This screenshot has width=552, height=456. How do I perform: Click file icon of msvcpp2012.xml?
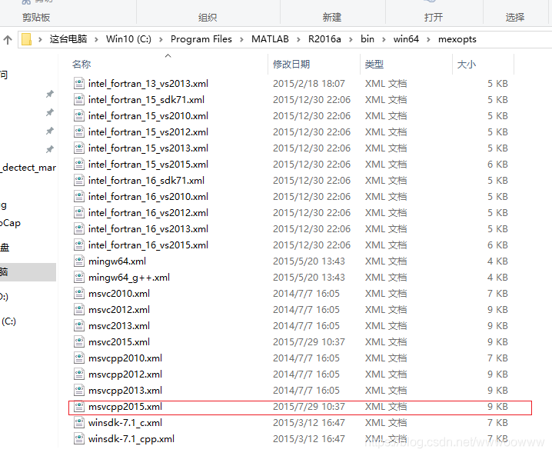pos(79,374)
